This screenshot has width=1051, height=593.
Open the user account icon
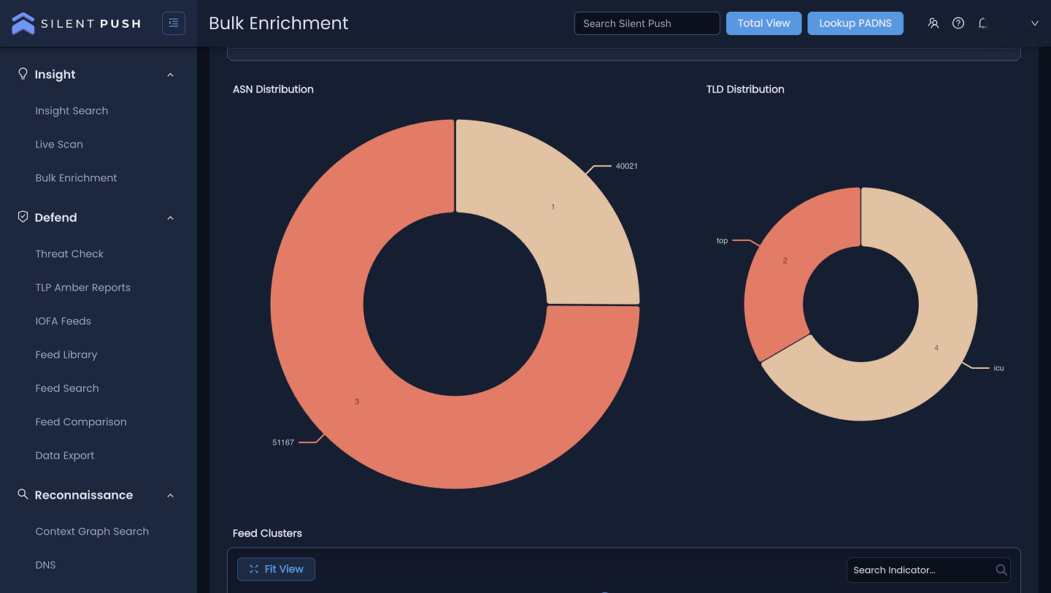(933, 23)
